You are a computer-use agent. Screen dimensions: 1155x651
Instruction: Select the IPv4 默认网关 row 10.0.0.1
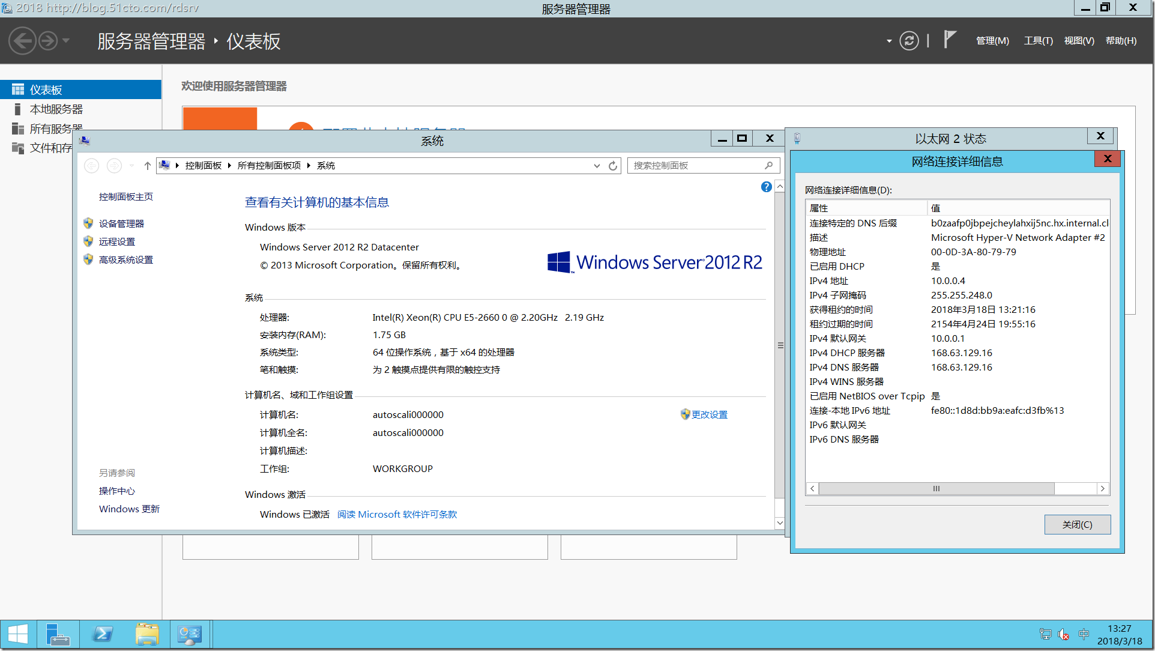click(x=957, y=339)
